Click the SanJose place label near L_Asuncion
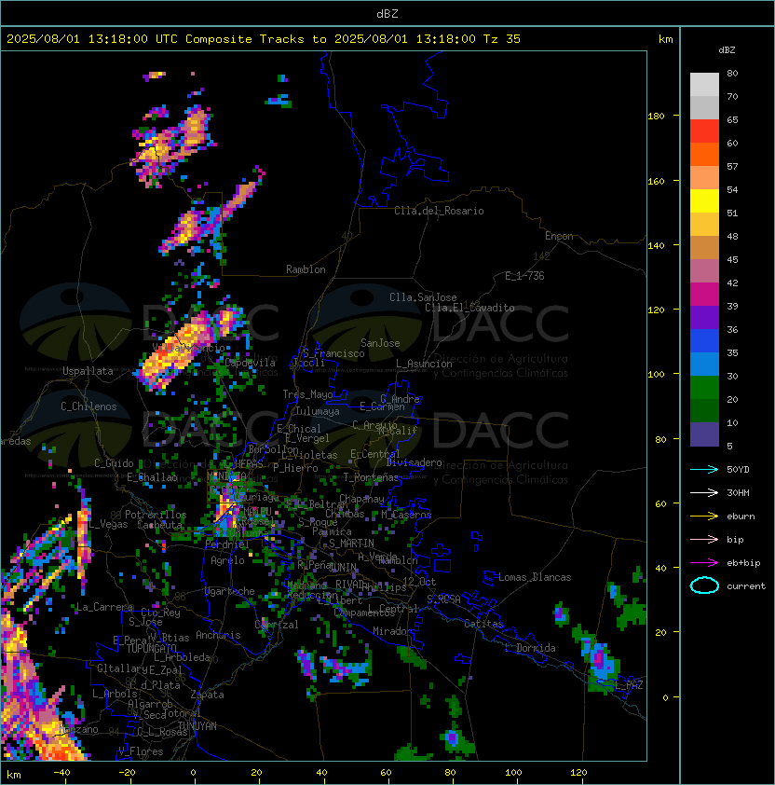 [380, 343]
